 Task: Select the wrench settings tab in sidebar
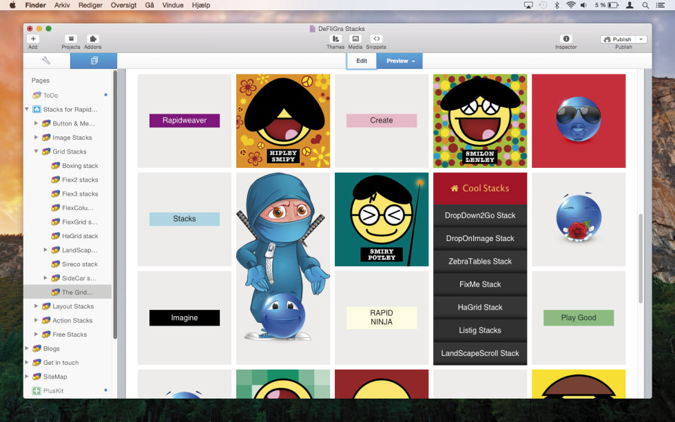[47, 61]
